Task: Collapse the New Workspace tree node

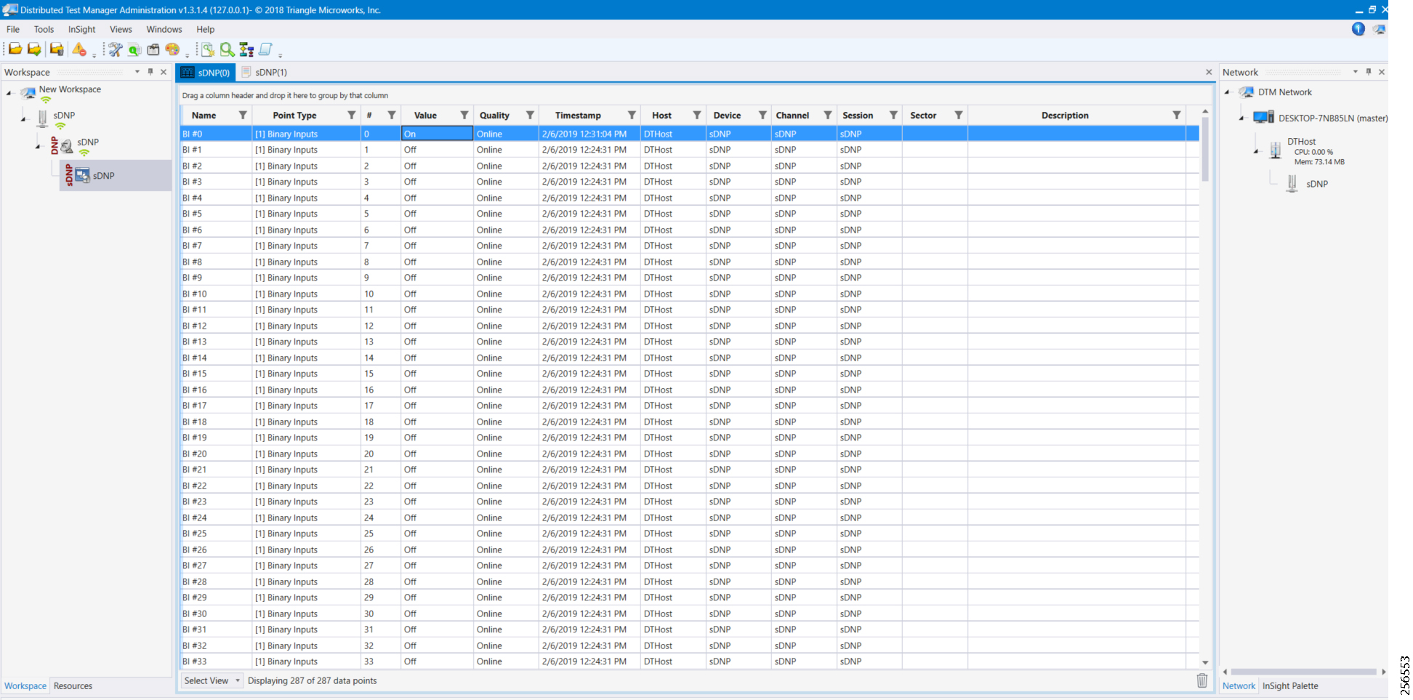Action: click(9, 93)
